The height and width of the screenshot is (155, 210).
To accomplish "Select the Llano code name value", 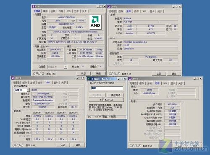I will [x=57, y=21].
